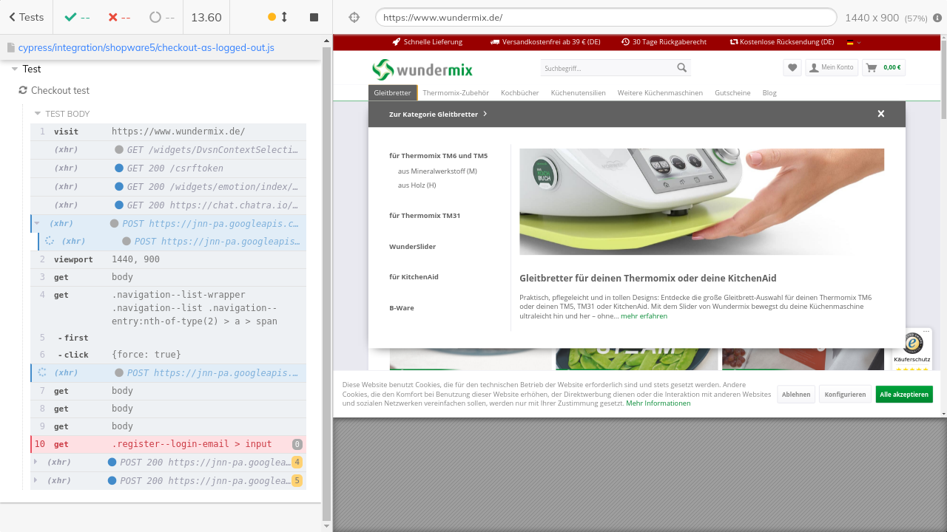This screenshot has height=532, width=947.
Task: Collapse the Test suite
Action: 15,69
